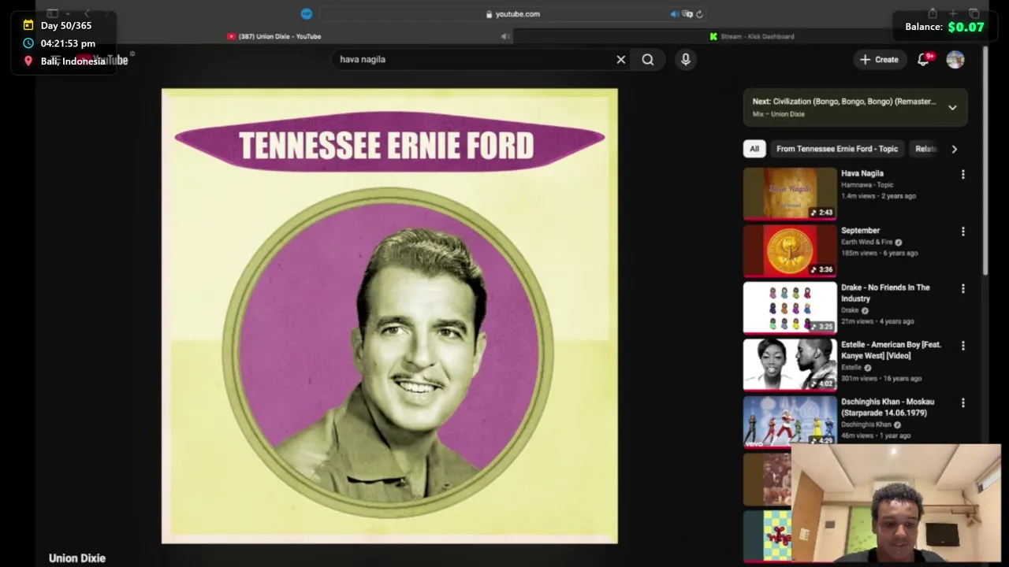
Task: Click the Hava Nagila video title
Action: (862, 173)
